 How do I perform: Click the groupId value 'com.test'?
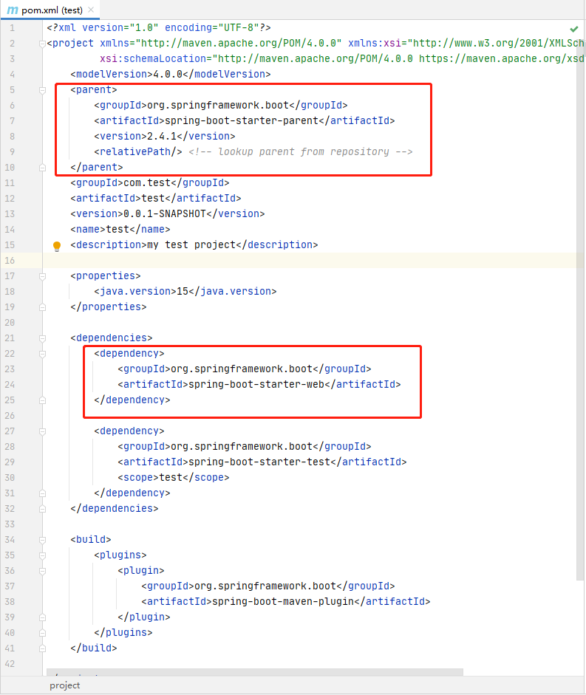(x=147, y=182)
